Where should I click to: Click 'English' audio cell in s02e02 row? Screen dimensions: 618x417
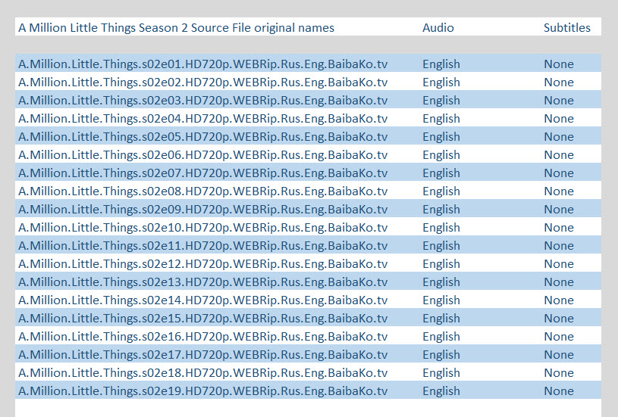441,82
